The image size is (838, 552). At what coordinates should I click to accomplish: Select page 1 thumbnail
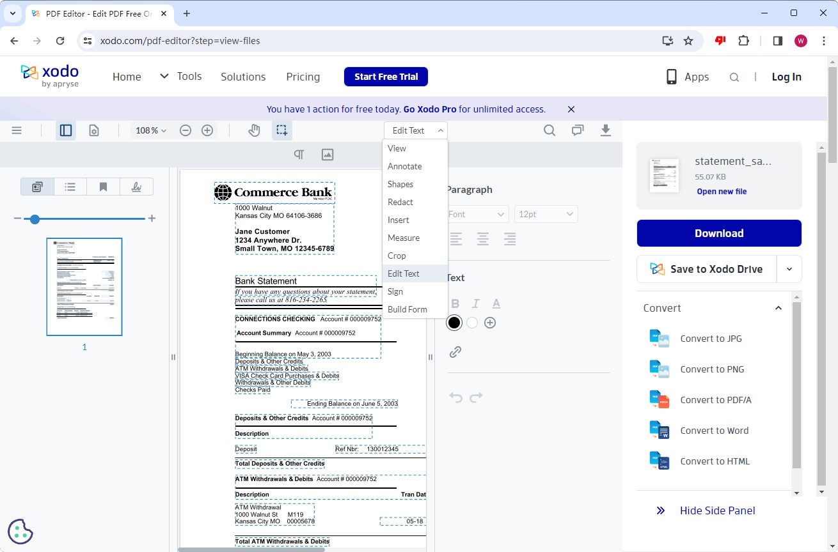pyautogui.click(x=84, y=287)
